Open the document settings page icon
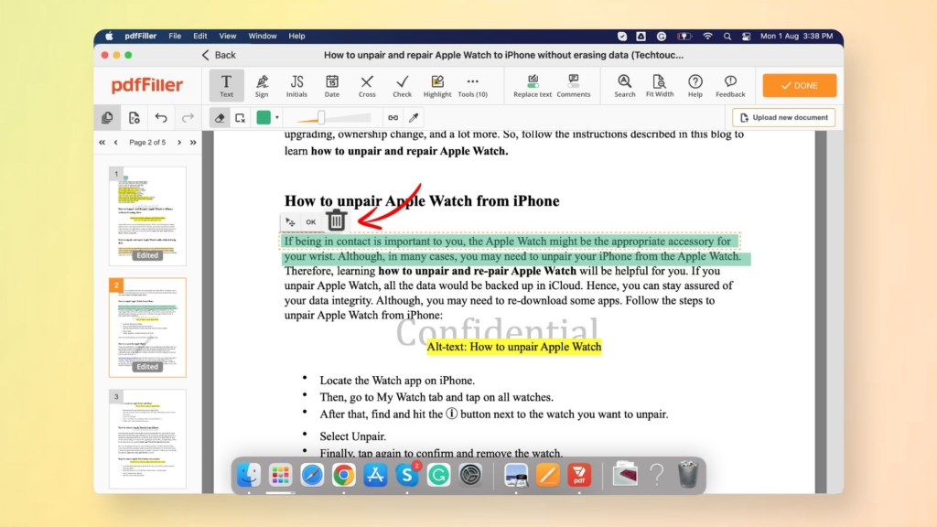Viewport: 937px width, 527px height. tap(135, 118)
